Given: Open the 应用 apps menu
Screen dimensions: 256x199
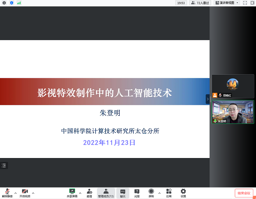Looking at the screenshot, I should (169, 193).
